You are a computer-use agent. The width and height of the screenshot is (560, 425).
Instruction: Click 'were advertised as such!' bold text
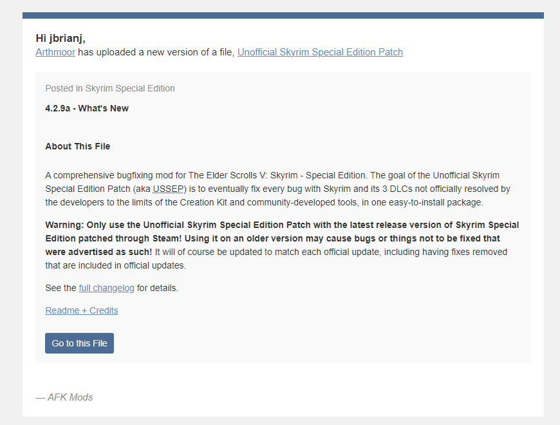click(x=98, y=252)
